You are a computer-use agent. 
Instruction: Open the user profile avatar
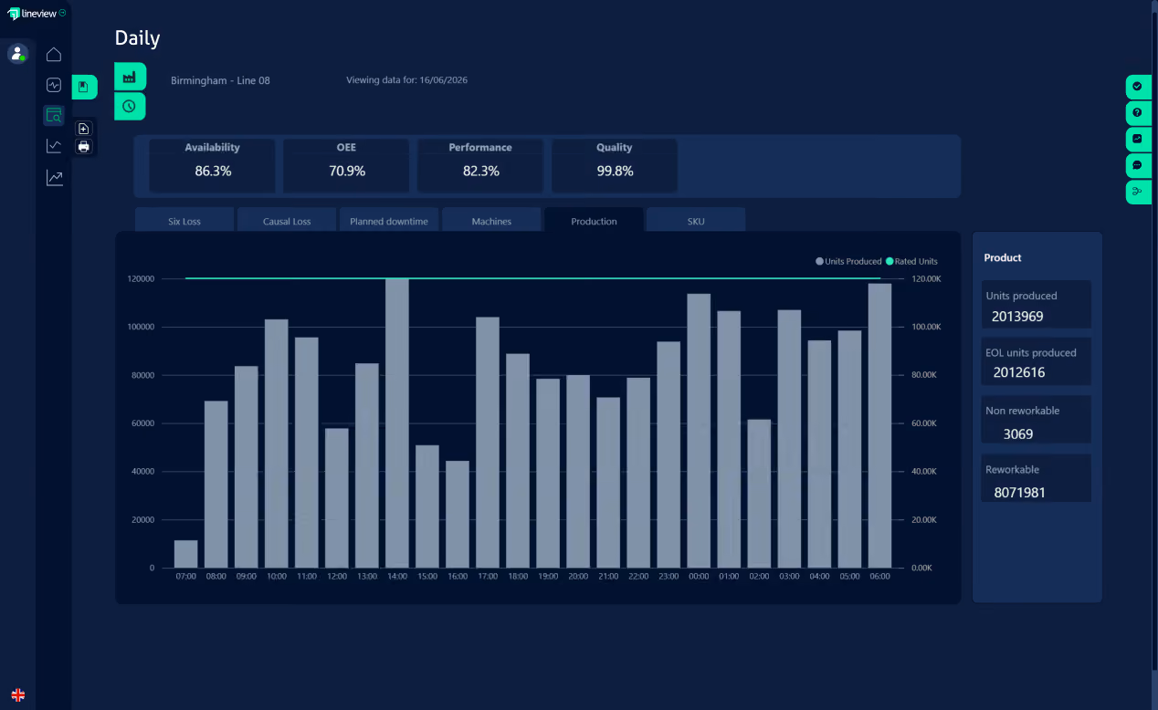point(17,54)
